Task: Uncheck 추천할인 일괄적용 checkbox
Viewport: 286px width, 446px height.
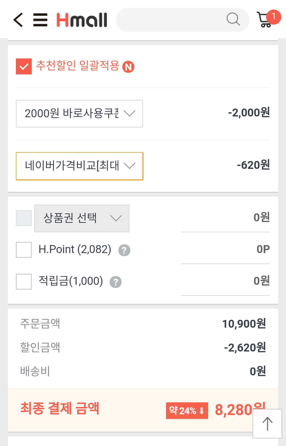Action: click(x=24, y=66)
